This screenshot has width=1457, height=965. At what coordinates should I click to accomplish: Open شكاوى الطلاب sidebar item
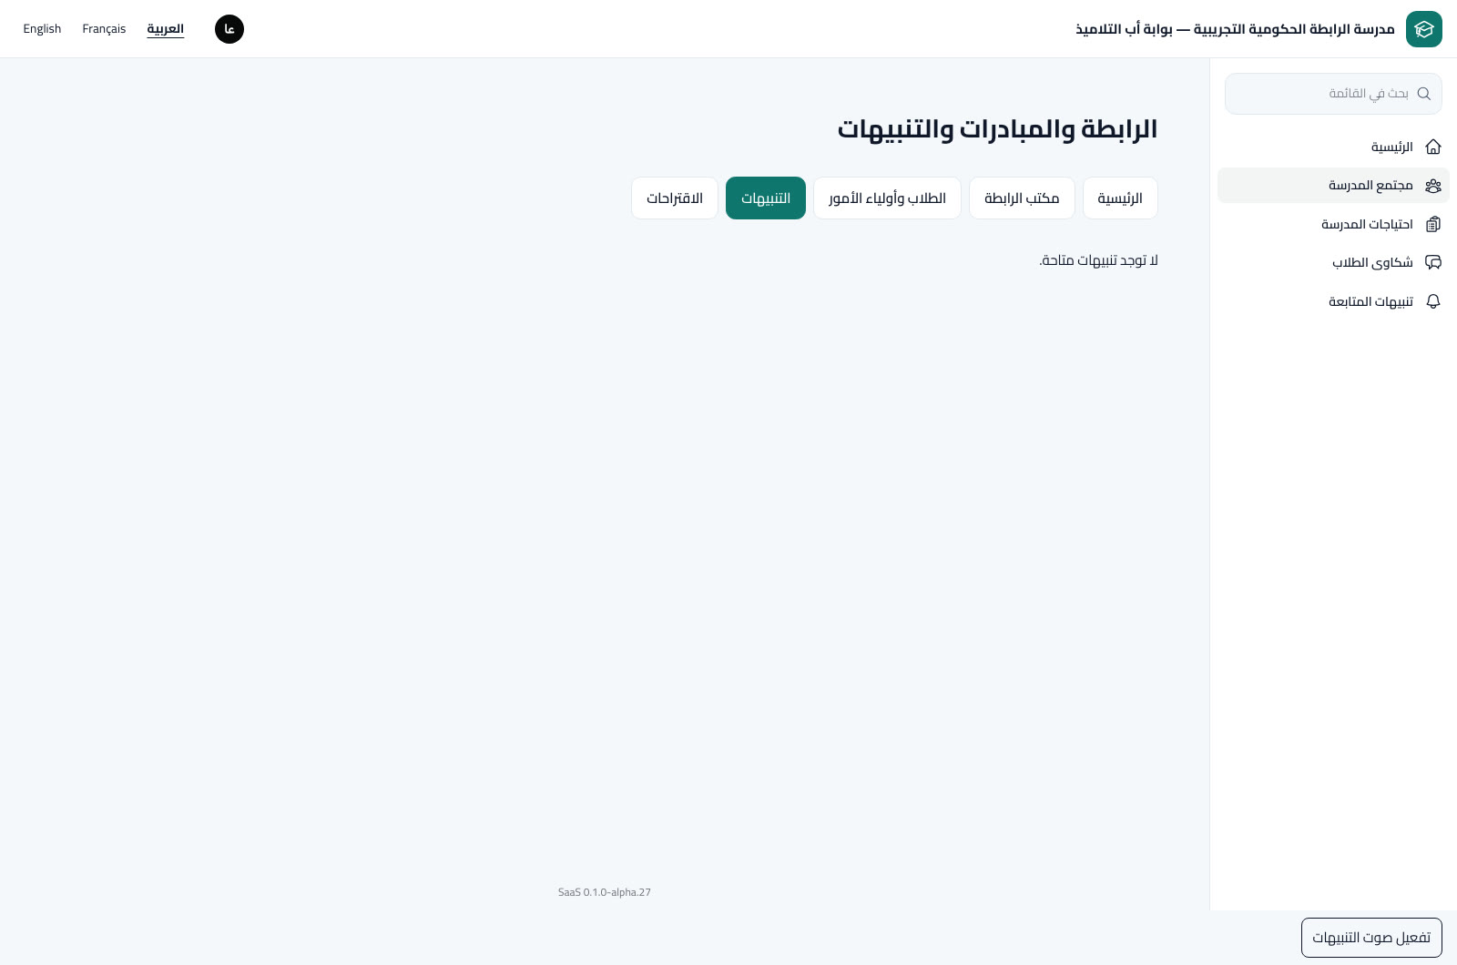point(1333,263)
